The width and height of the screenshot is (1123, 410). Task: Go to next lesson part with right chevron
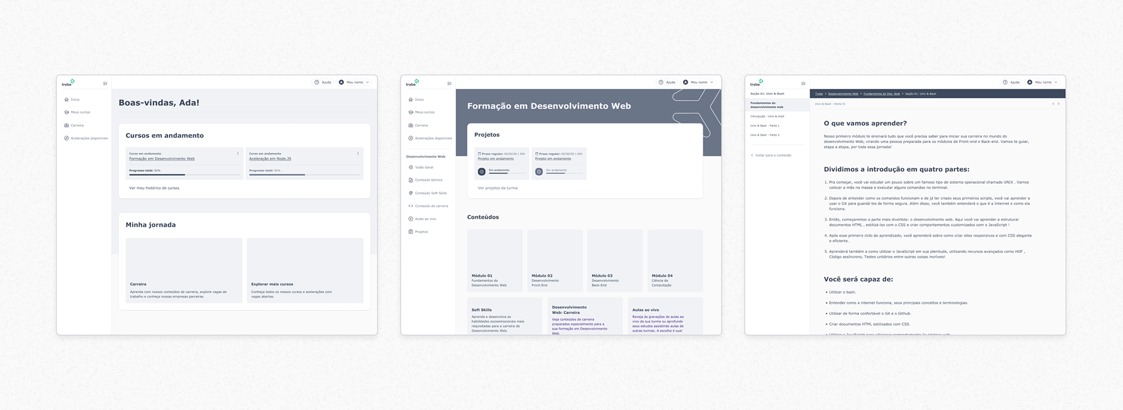coord(1059,104)
